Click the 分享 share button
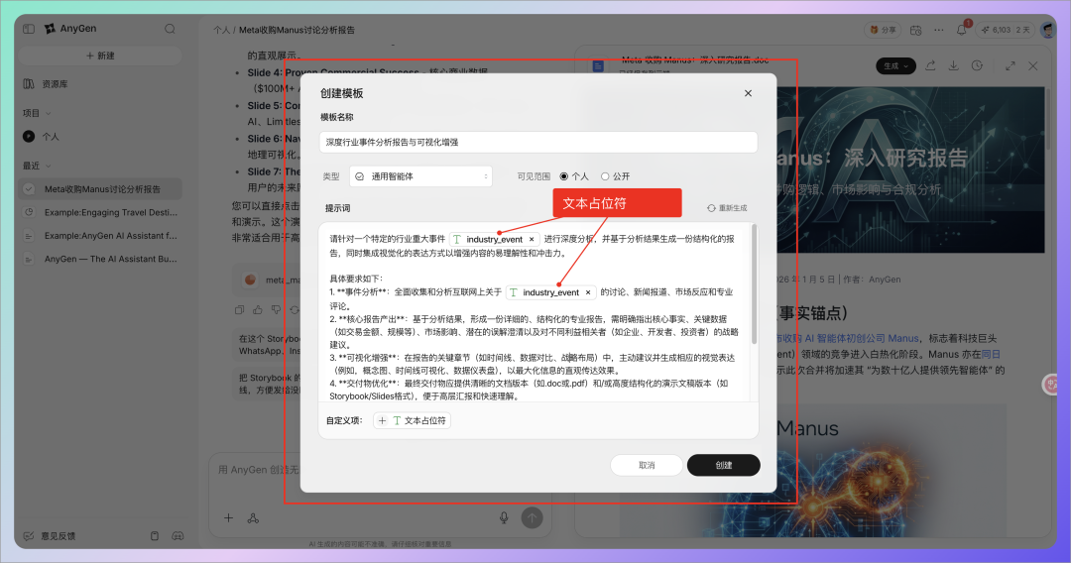 (883, 30)
